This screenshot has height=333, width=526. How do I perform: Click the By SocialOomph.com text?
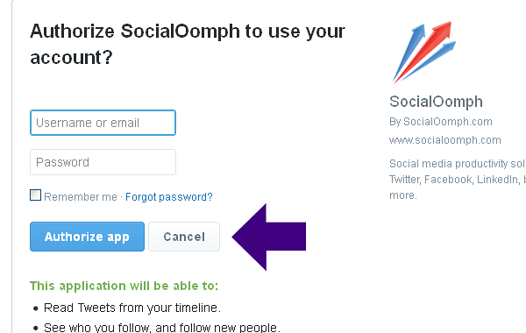(x=441, y=122)
